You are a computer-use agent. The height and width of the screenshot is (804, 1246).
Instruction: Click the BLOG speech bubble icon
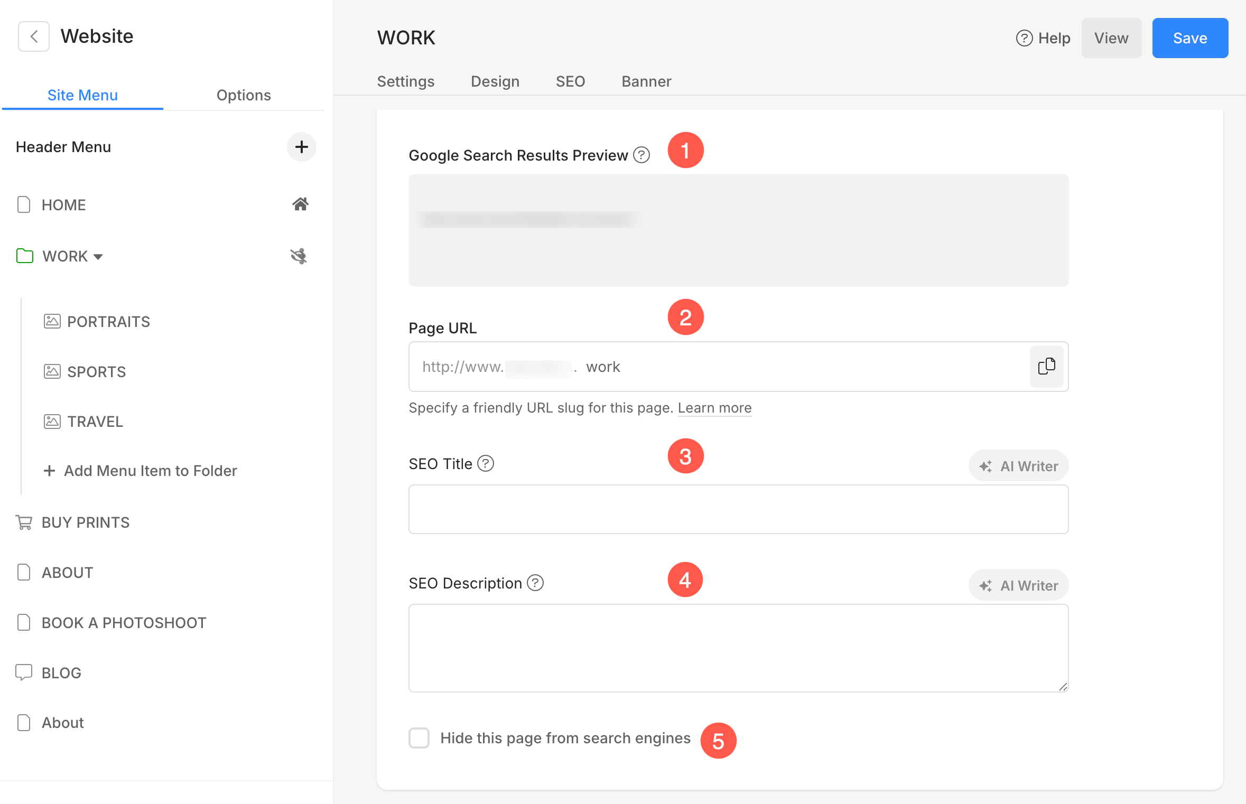pos(24,672)
